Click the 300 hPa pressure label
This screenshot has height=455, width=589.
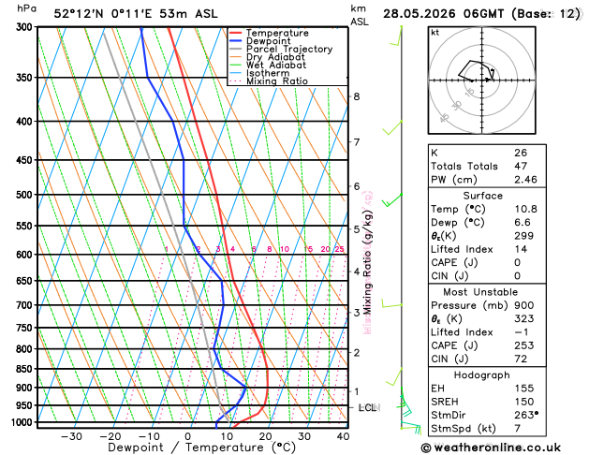(26, 27)
